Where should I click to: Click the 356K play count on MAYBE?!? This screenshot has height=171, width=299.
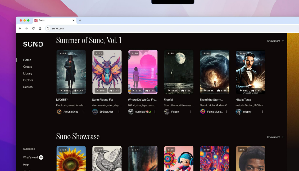point(65,91)
